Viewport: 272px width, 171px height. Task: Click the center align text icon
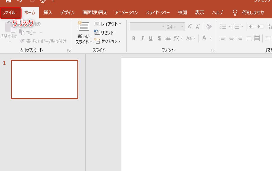232,38
